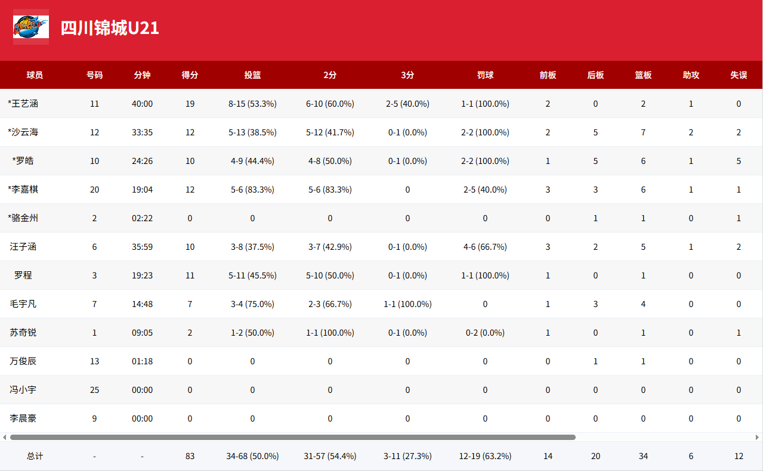Click 3-point value 2-5 (40.0%)
This screenshot has height=471, width=763.
(407, 104)
